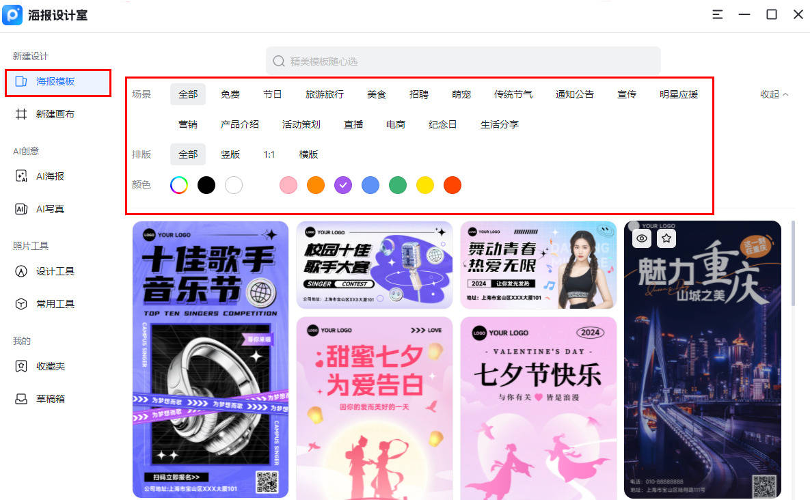Filter scene by 招聘
This screenshot has height=500, width=810.
pos(419,94)
